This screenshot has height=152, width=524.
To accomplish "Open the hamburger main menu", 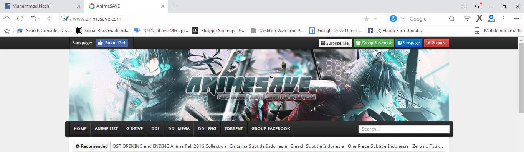I will point(516,18).
